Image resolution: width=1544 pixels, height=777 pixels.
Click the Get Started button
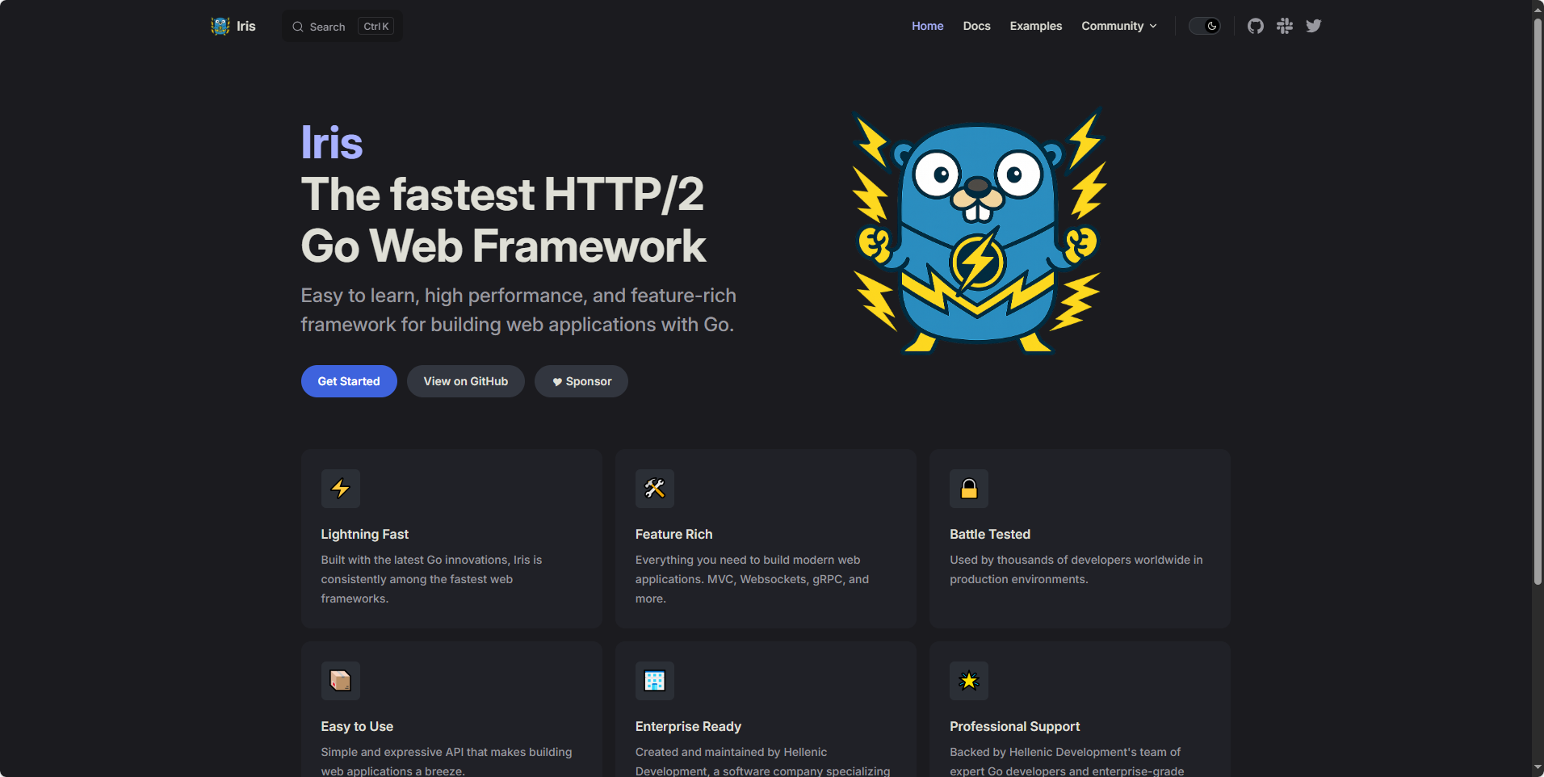coord(349,381)
